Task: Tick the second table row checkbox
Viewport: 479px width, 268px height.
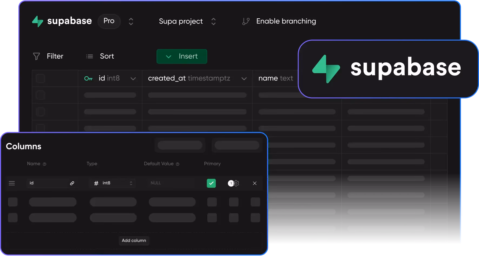Action: coord(40,112)
